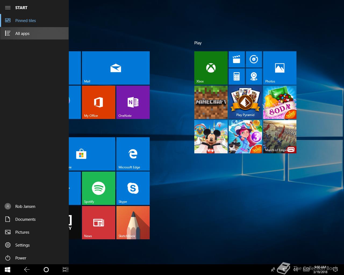Open Disney Magic Kingdoms tile

click(211, 137)
